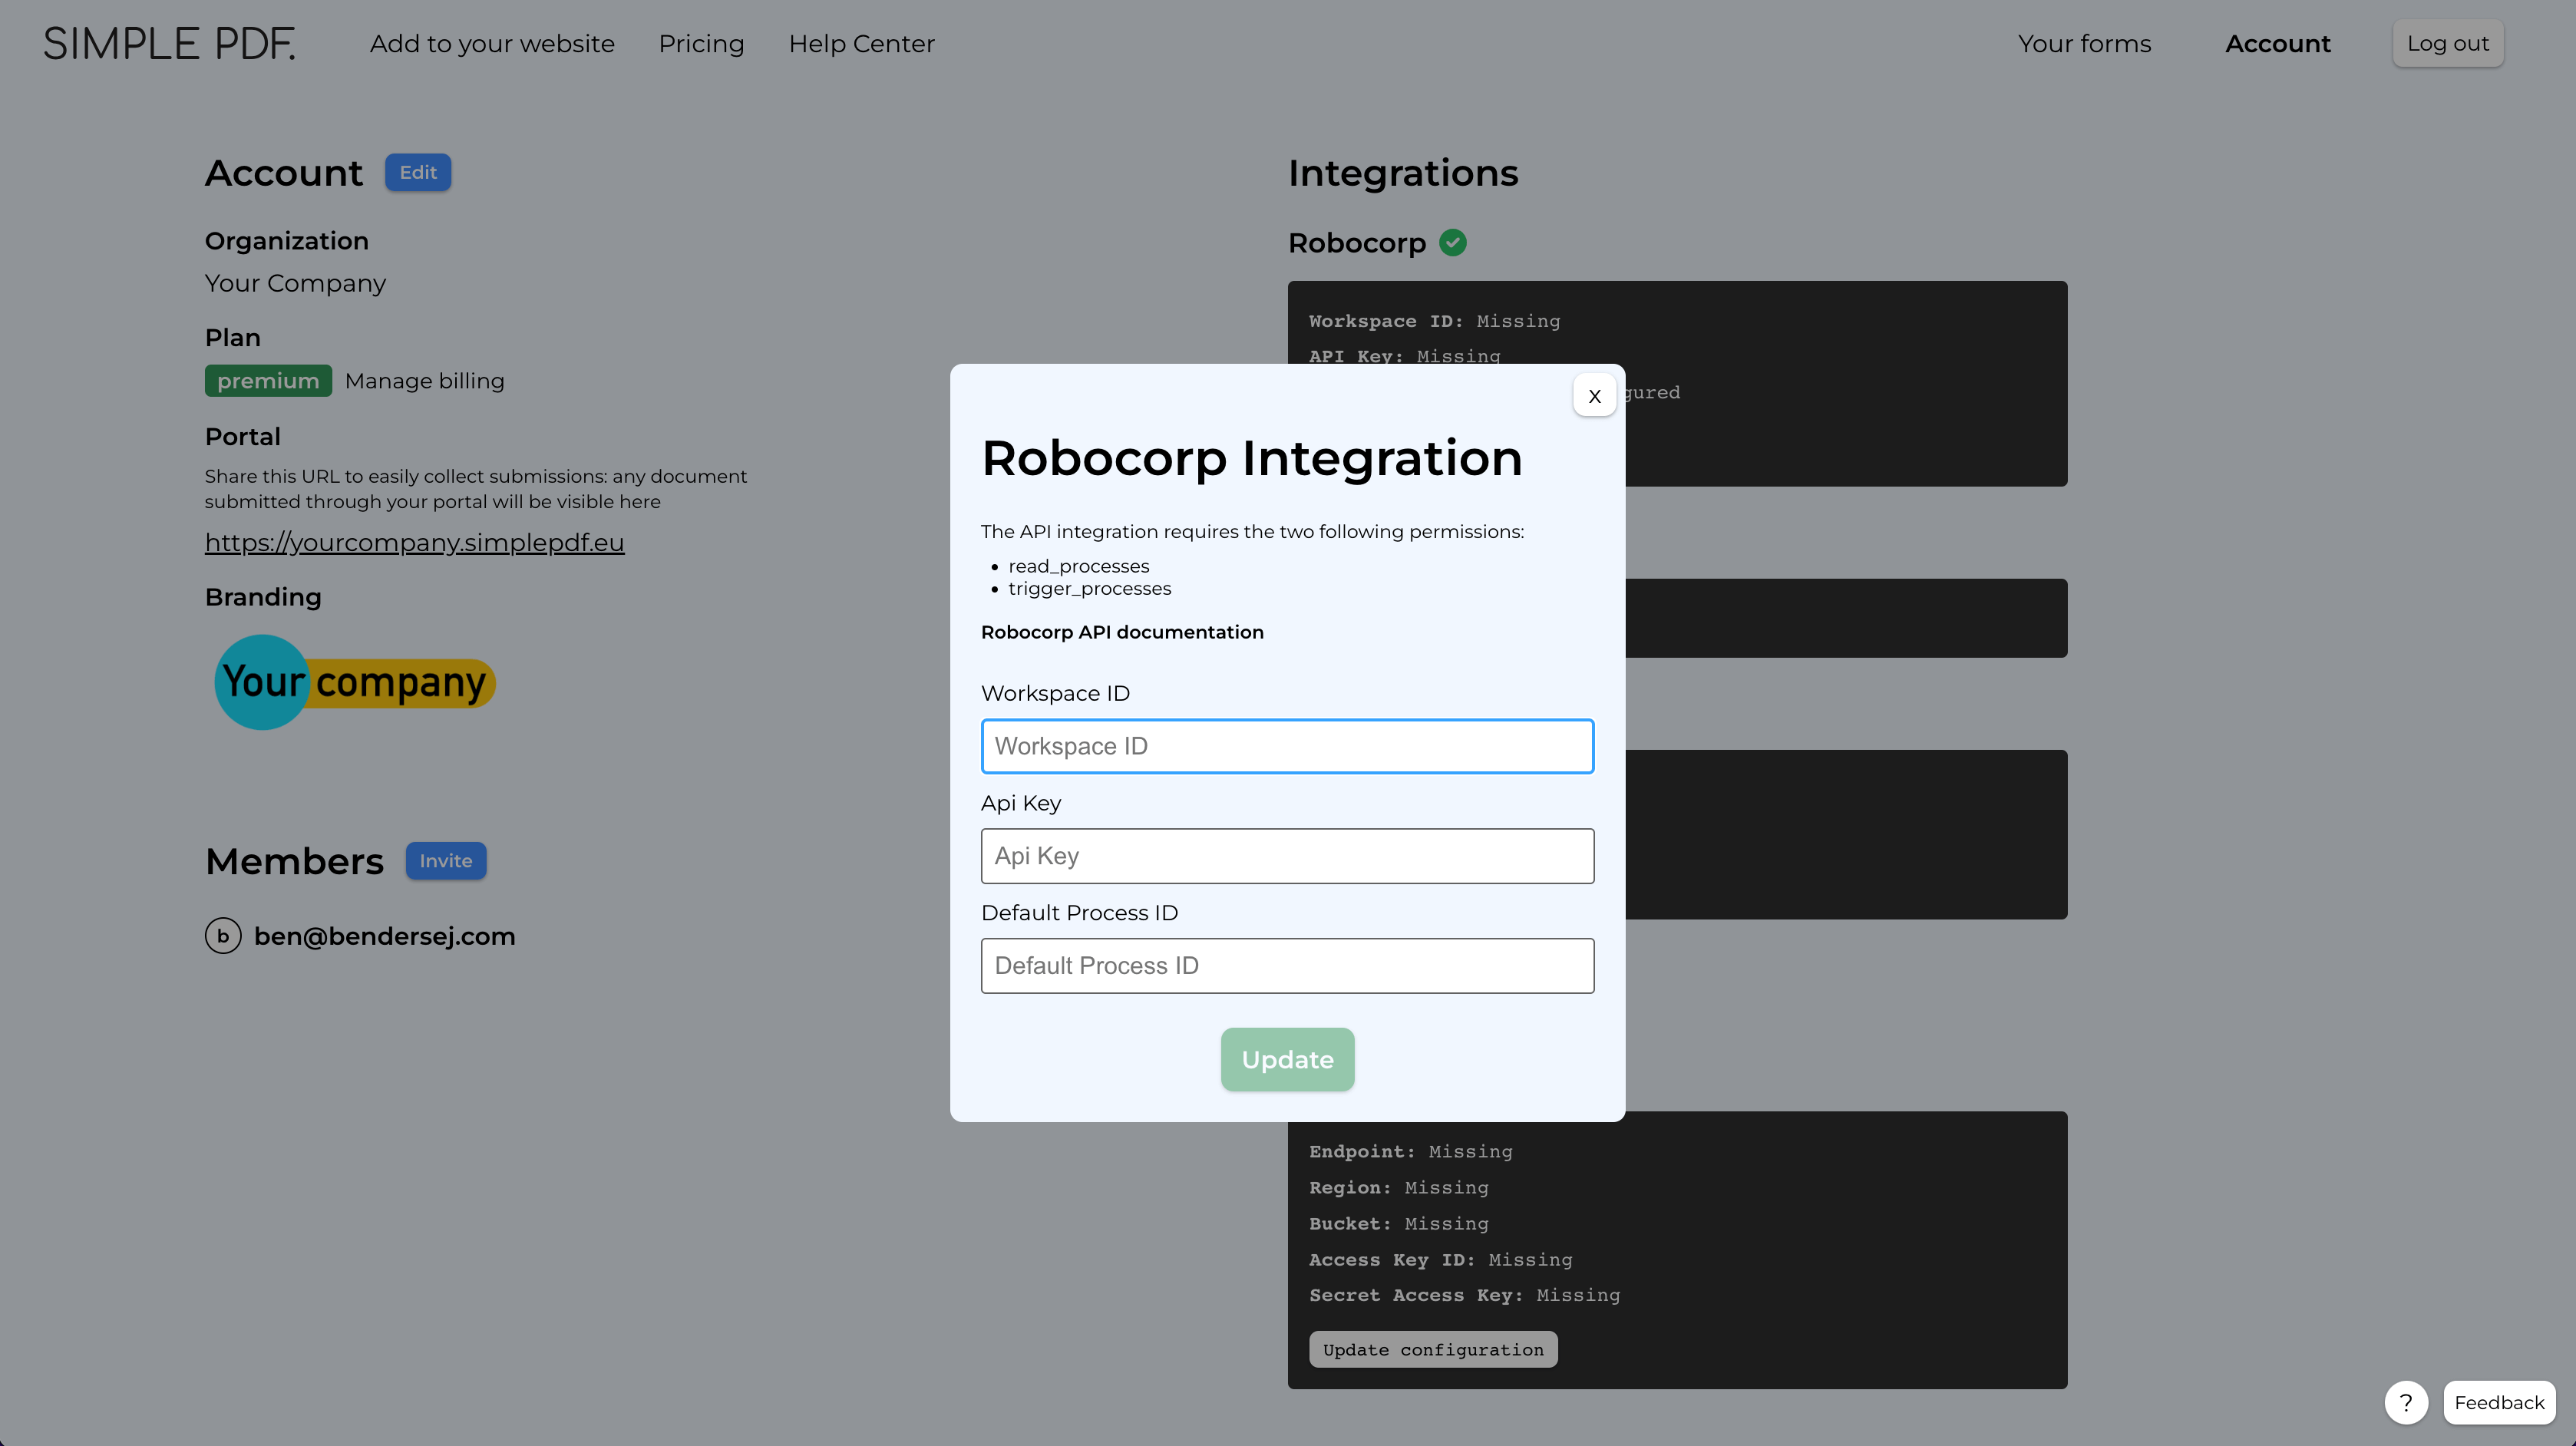
Task: Open the Help Center
Action: (x=861, y=44)
